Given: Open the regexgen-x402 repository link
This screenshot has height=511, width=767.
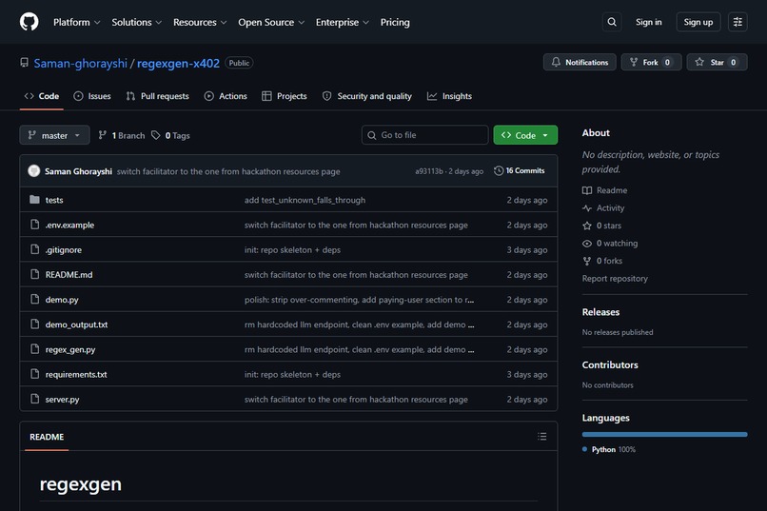Looking at the screenshot, I should pos(178,63).
